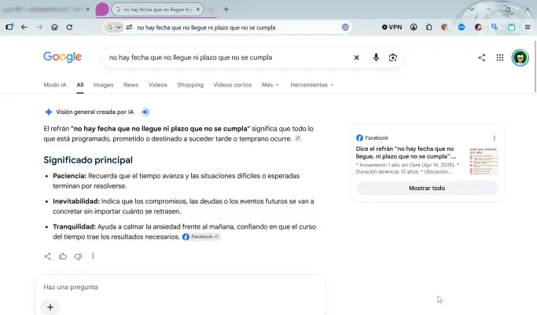Click the Haz una pregunta input field
This screenshot has height=315, width=537.
tap(181, 287)
